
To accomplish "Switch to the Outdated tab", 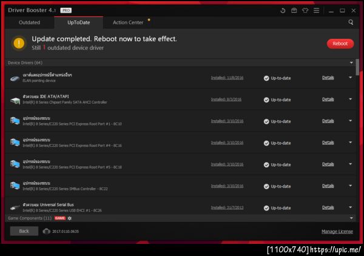I will [x=30, y=22].
